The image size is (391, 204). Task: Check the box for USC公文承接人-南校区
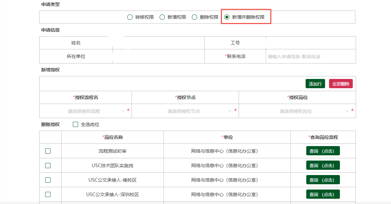click(48, 180)
